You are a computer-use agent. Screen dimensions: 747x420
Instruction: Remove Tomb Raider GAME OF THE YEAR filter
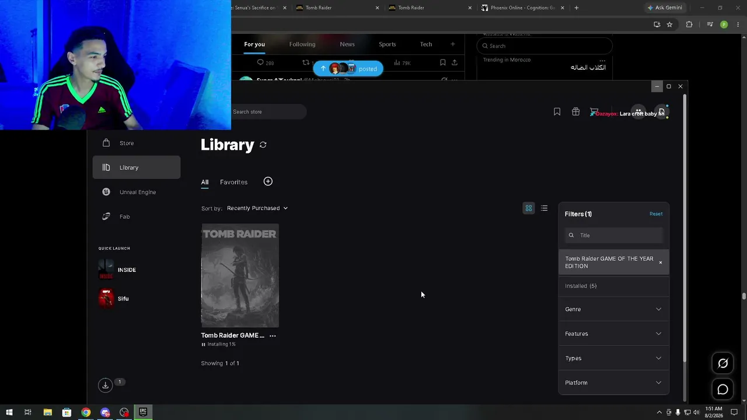click(x=661, y=262)
